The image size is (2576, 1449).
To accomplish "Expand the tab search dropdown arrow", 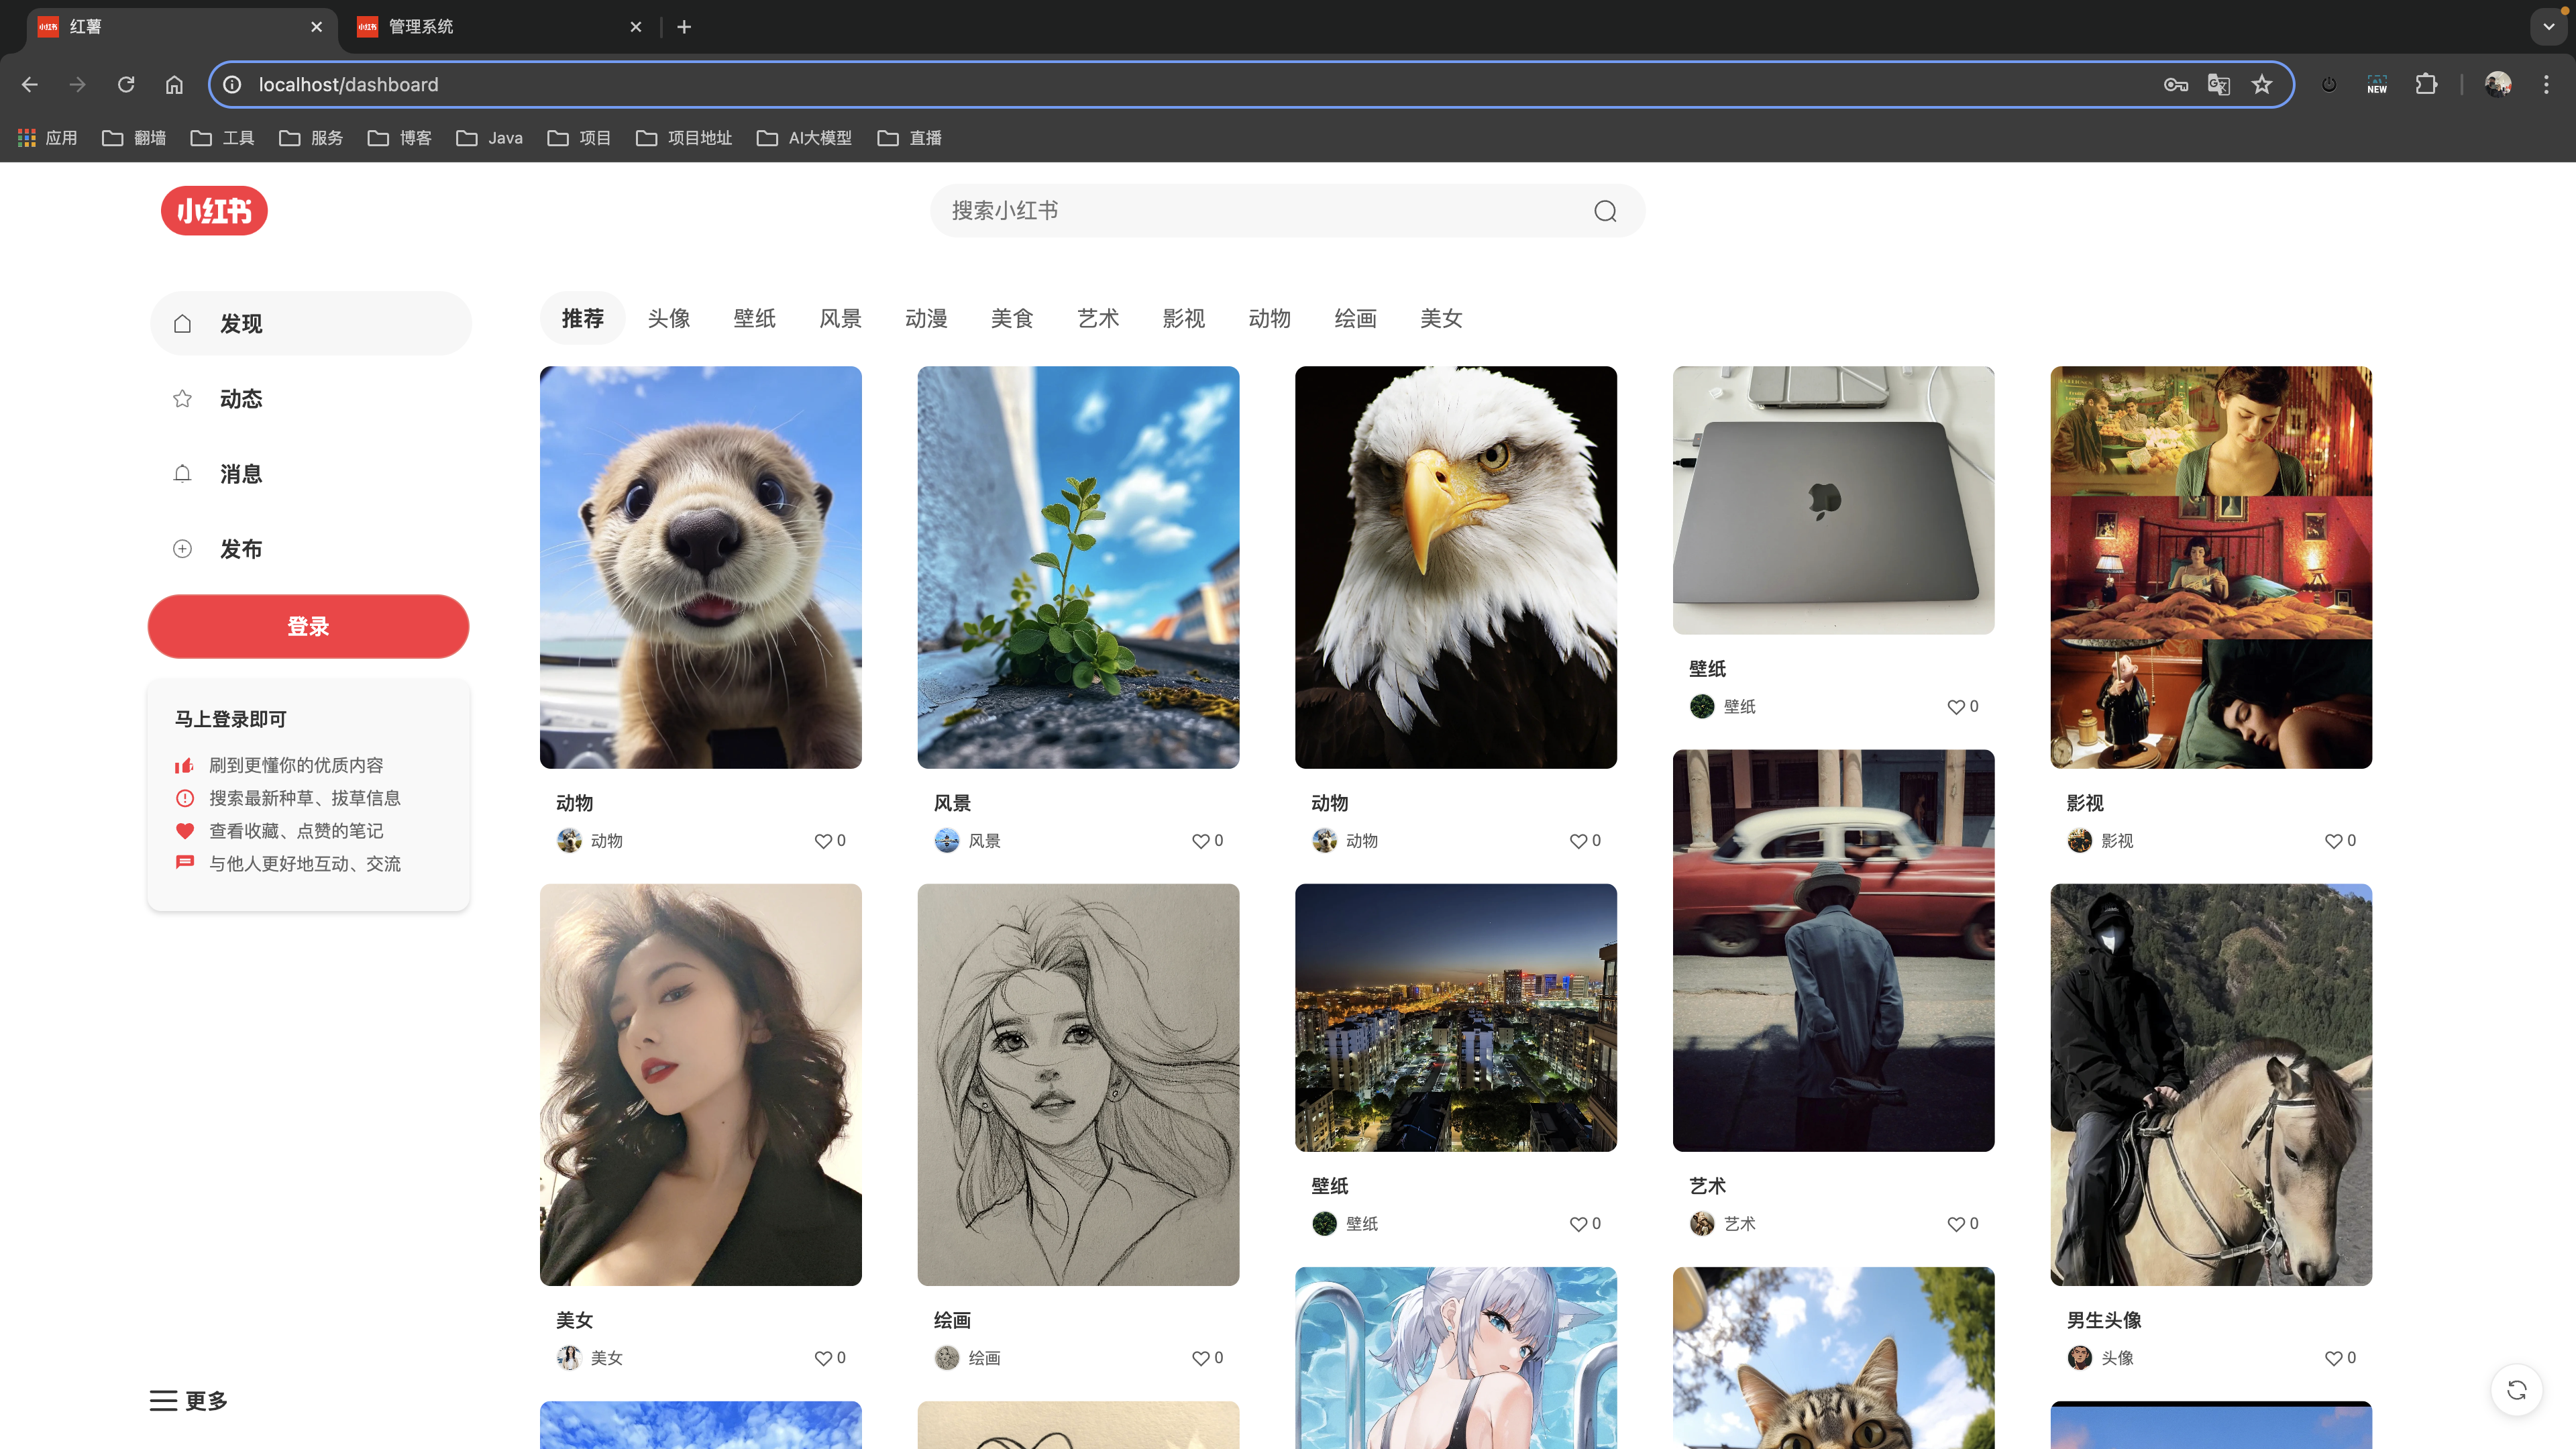I will 2549,27.
